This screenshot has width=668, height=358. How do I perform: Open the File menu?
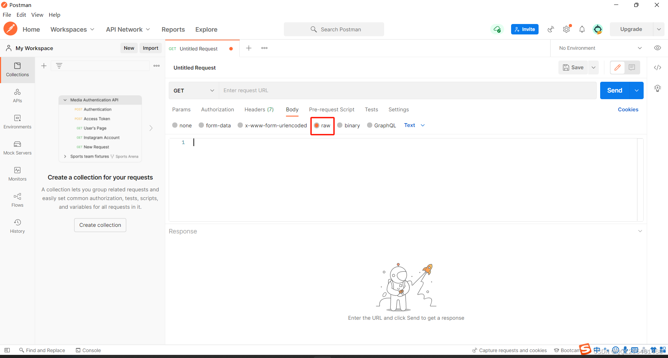click(x=7, y=15)
